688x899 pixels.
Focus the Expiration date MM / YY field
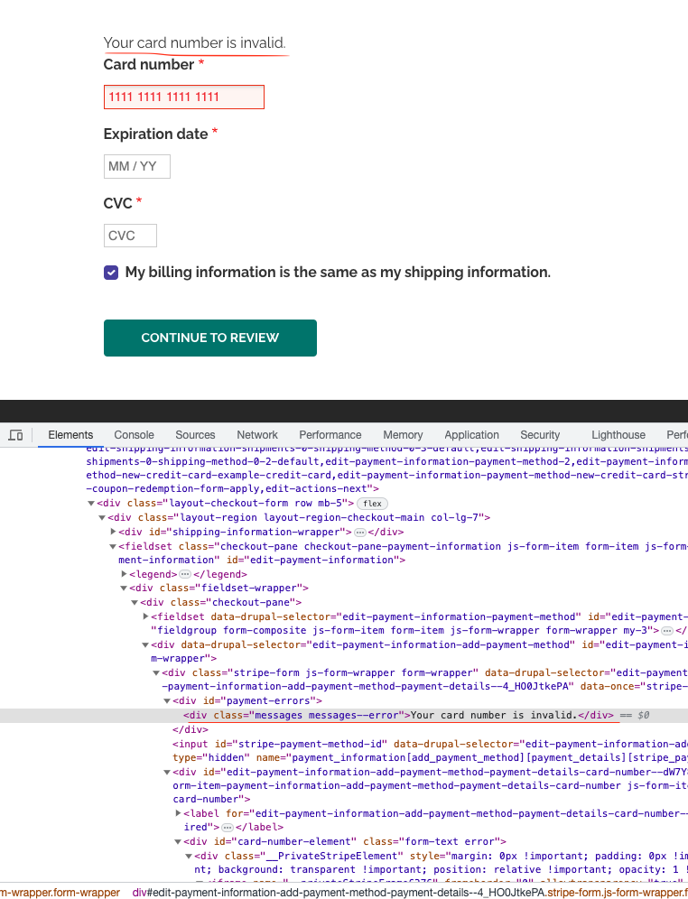[x=136, y=167]
